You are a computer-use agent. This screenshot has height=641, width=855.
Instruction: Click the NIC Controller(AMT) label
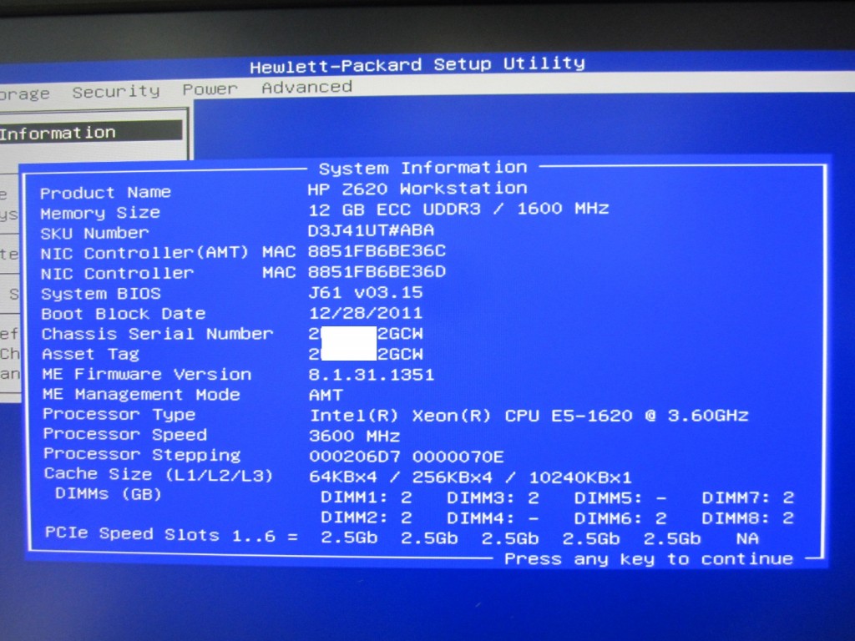pyautogui.click(x=144, y=253)
